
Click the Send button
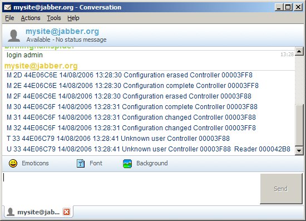tap(281, 189)
